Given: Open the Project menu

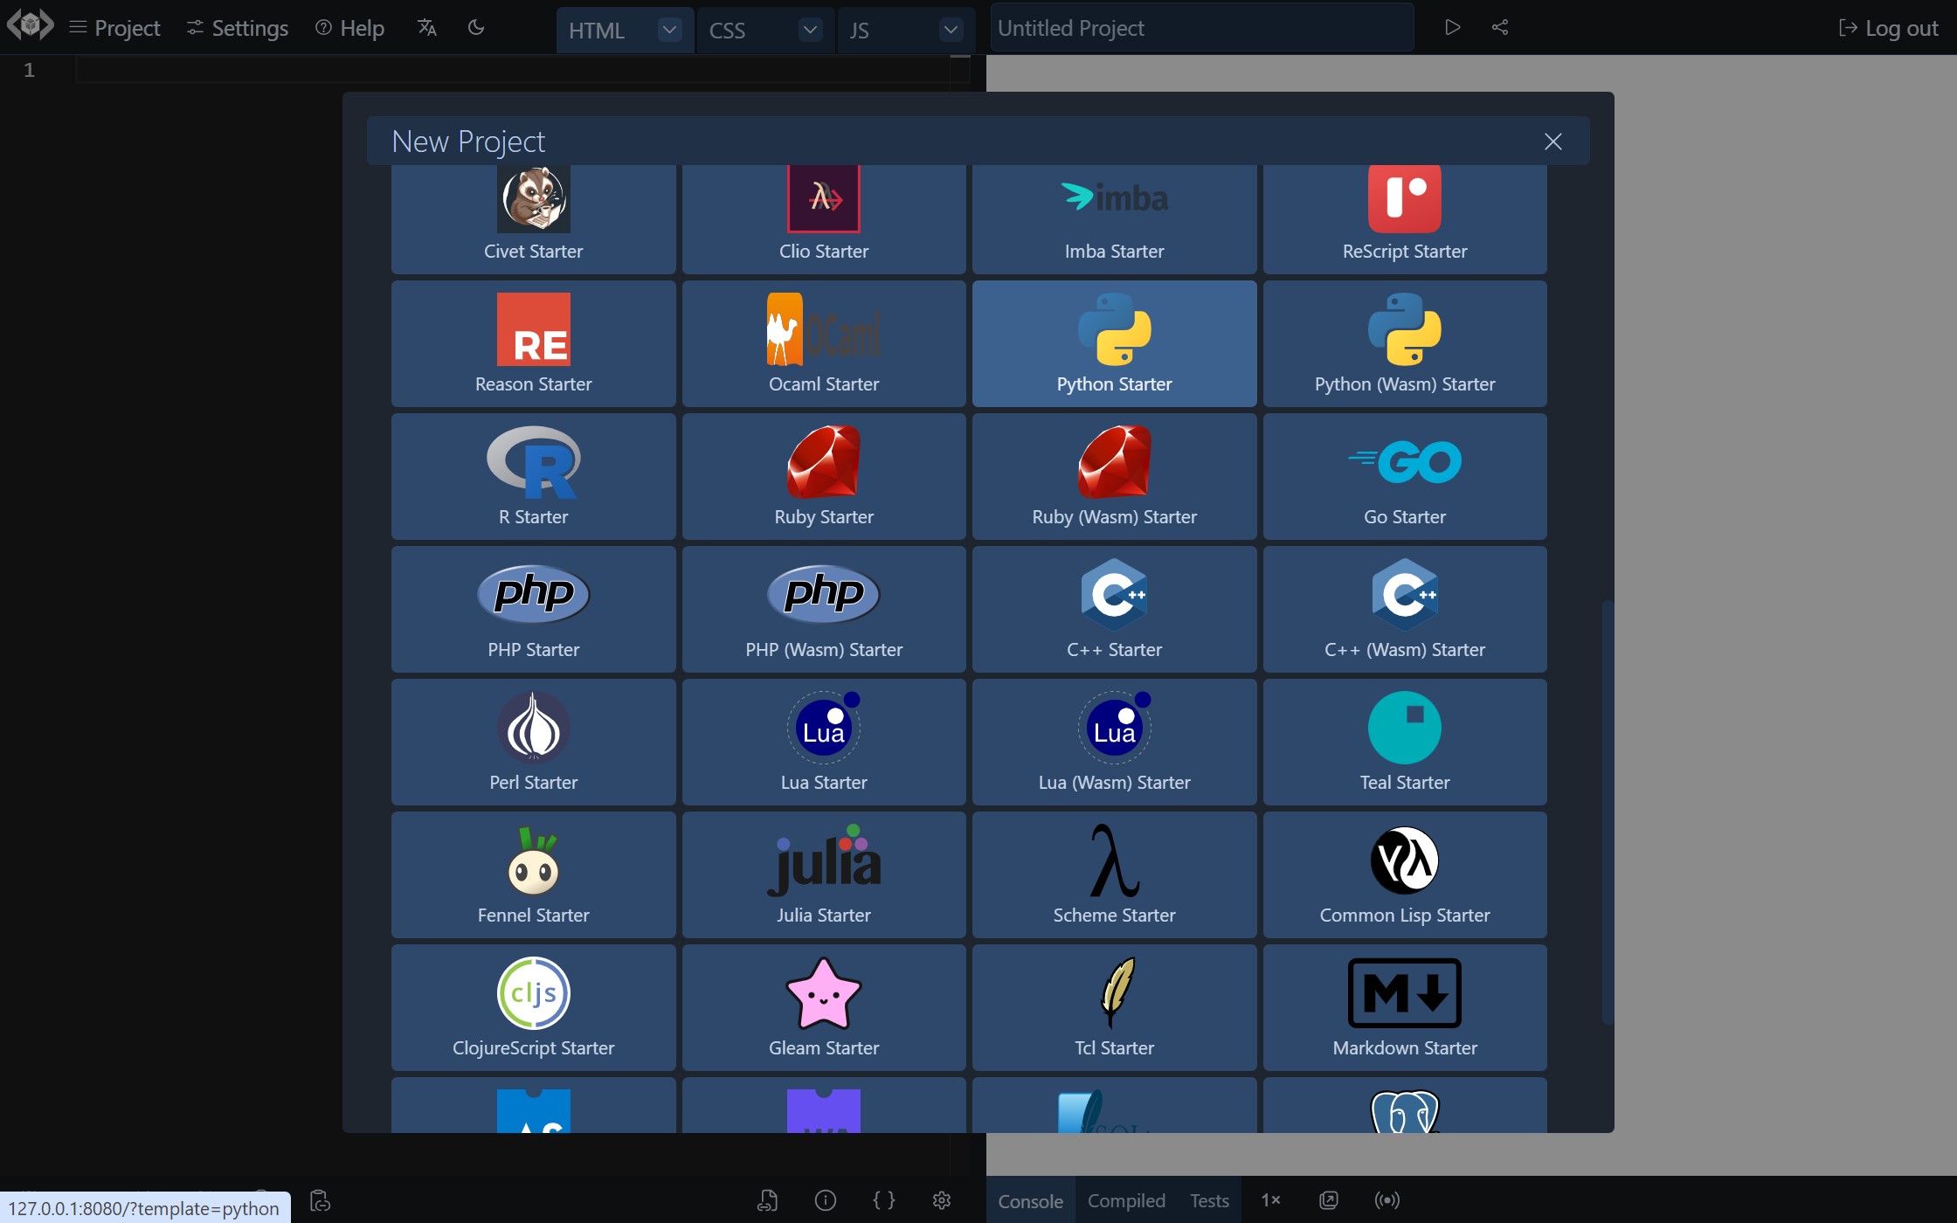Looking at the screenshot, I should (x=114, y=28).
